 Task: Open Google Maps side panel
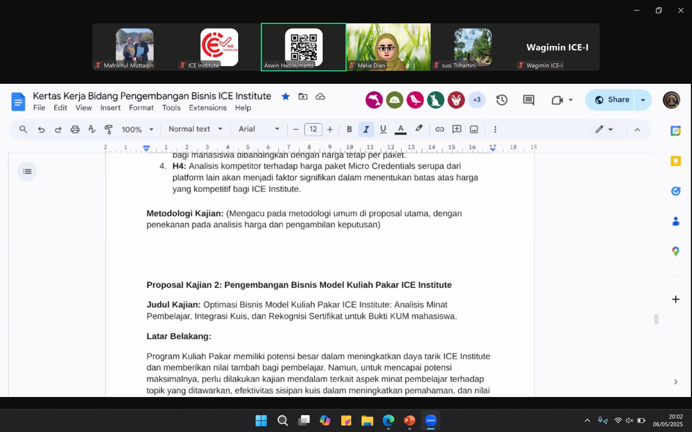pos(676,251)
